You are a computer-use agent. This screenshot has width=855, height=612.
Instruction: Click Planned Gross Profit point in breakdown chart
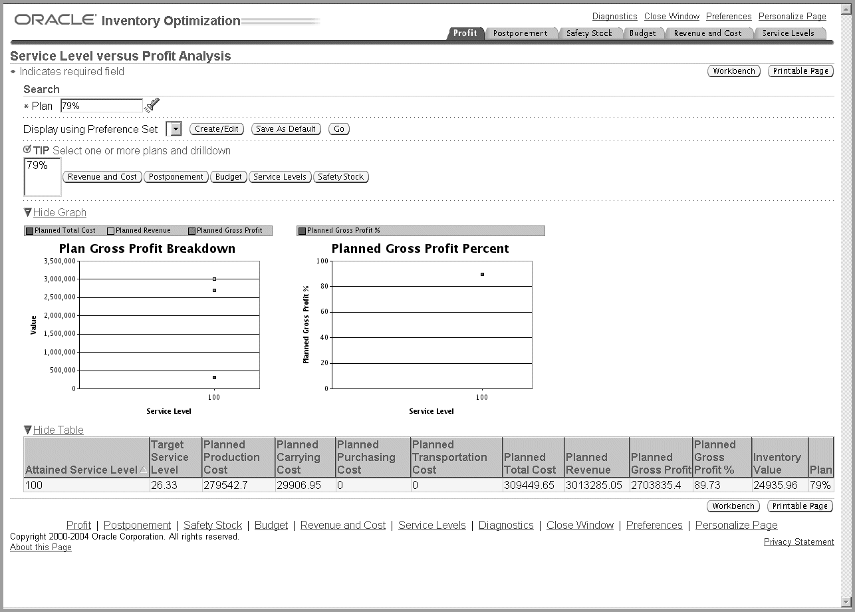(x=214, y=290)
